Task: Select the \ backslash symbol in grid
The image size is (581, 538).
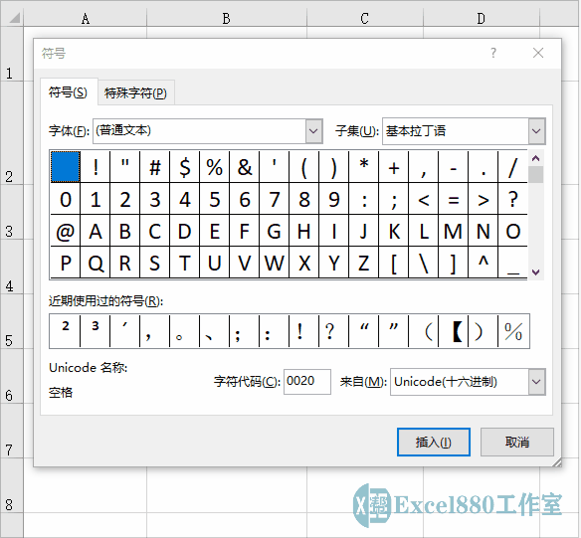Action: pos(424,263)
